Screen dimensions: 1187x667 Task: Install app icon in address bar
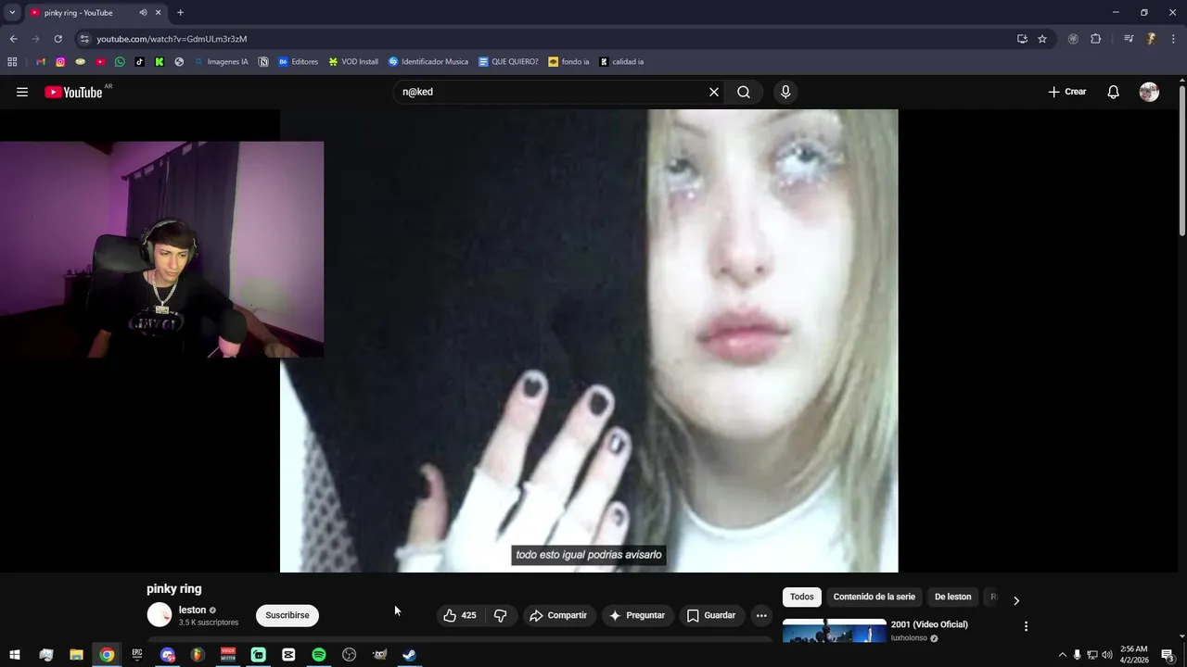coord(1022,39)
